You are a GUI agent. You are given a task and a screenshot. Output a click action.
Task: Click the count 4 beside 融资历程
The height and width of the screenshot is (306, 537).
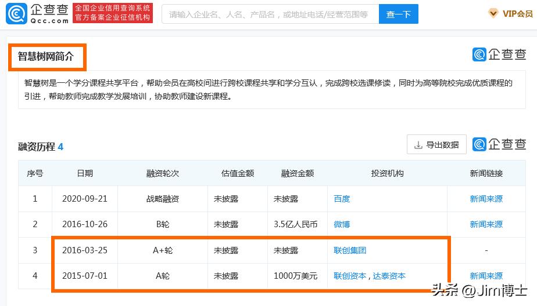pos(60,147)
